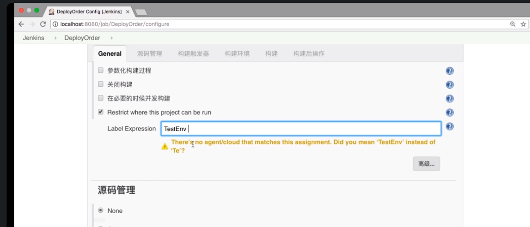This screenshot has width=530, height=227.
Task: Open help for Restrict where project runs
Action: 449,112
